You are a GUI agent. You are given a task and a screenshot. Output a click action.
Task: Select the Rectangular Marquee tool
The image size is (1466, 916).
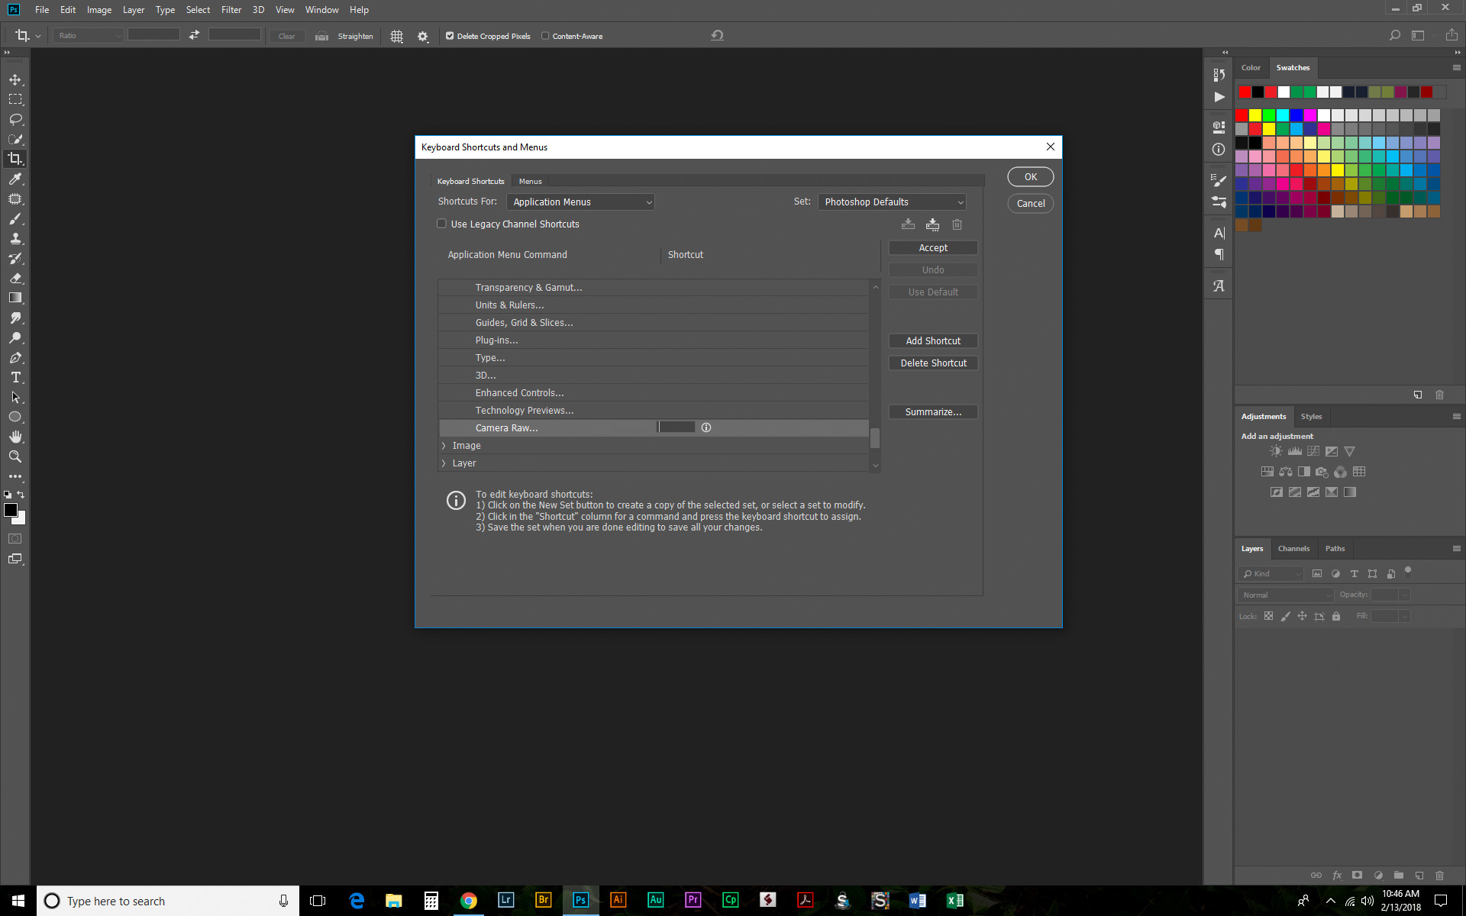[15, 99]
